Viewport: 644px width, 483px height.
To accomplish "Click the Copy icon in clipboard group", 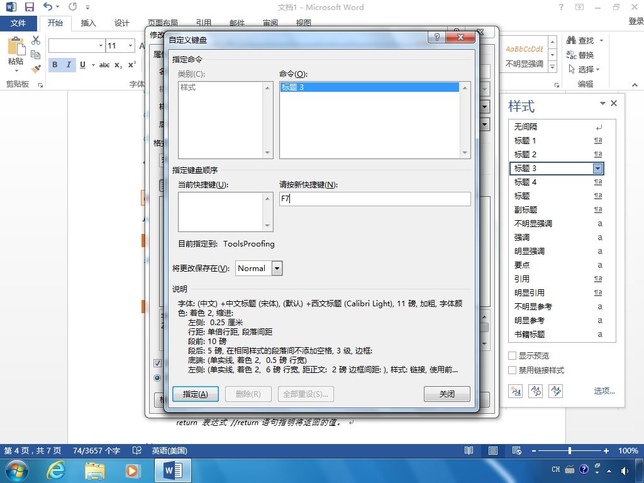I will [36, 55].
